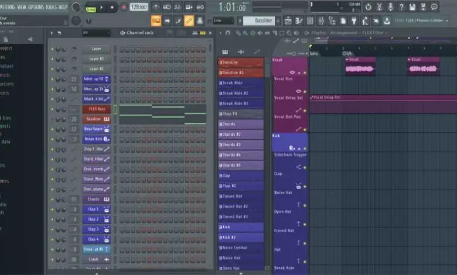The image size is (457, 275).
Task: Adjust the master pitch knob
Action: [76, 20]
